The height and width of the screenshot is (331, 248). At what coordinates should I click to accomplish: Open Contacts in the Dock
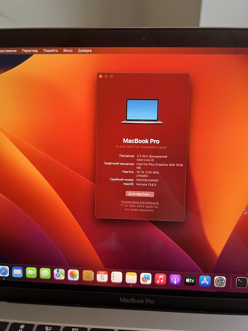pos(88,275)
